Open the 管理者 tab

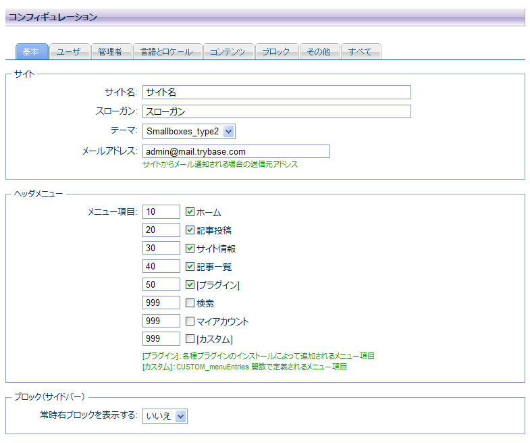pyautogui.click(x=109, y=52)
